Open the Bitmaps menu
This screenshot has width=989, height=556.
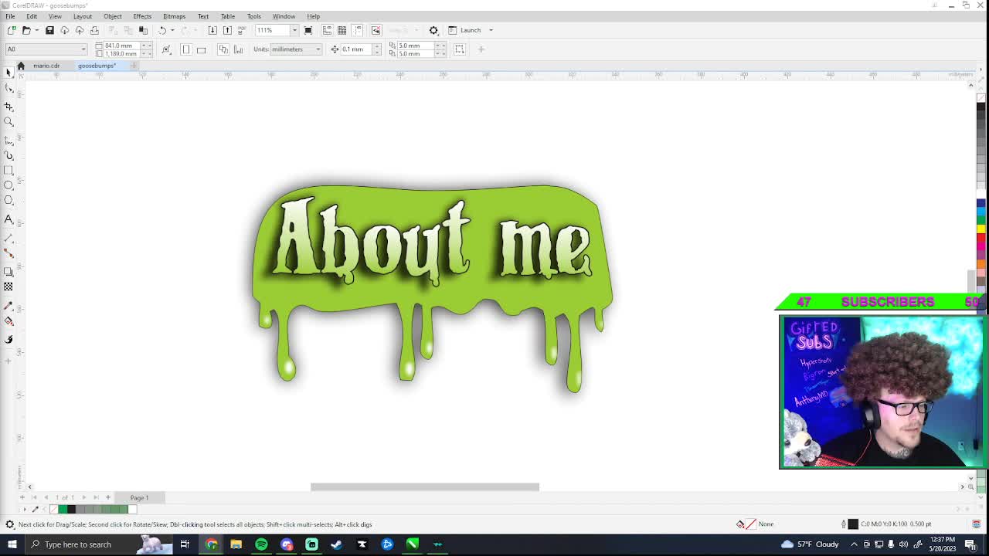coord(174,16)
